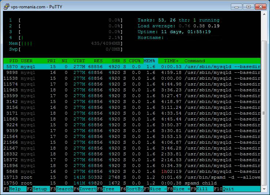The height and width of the screenshot is (195, 270).
Task: Select process row with PID 9359
Action: click(132, 131)
